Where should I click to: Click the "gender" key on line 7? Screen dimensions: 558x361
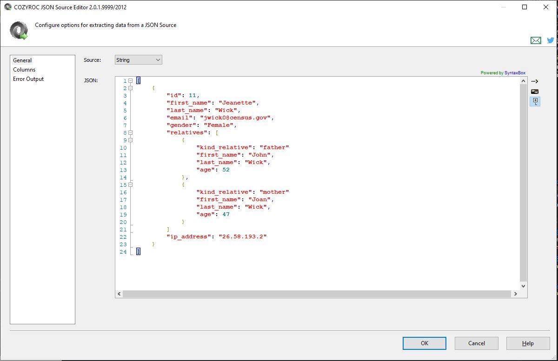tap(181, 125)
